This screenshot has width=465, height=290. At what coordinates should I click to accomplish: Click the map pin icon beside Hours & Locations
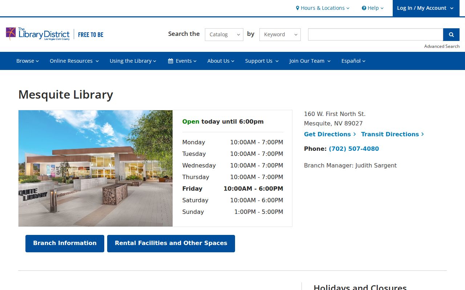(x=298, y=8)
